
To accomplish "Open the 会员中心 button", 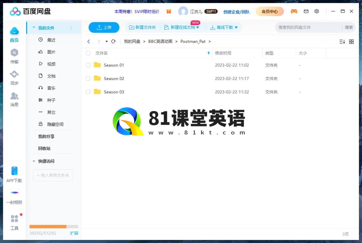I will [x=269, y=11].
